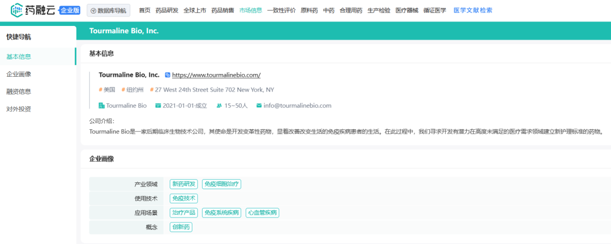Open 合理用药 menu
This screenshot has height=244, width=611.
351,11
